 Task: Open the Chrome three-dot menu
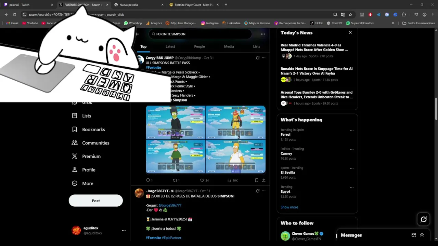pyautogui.click(x=432, y=15)
